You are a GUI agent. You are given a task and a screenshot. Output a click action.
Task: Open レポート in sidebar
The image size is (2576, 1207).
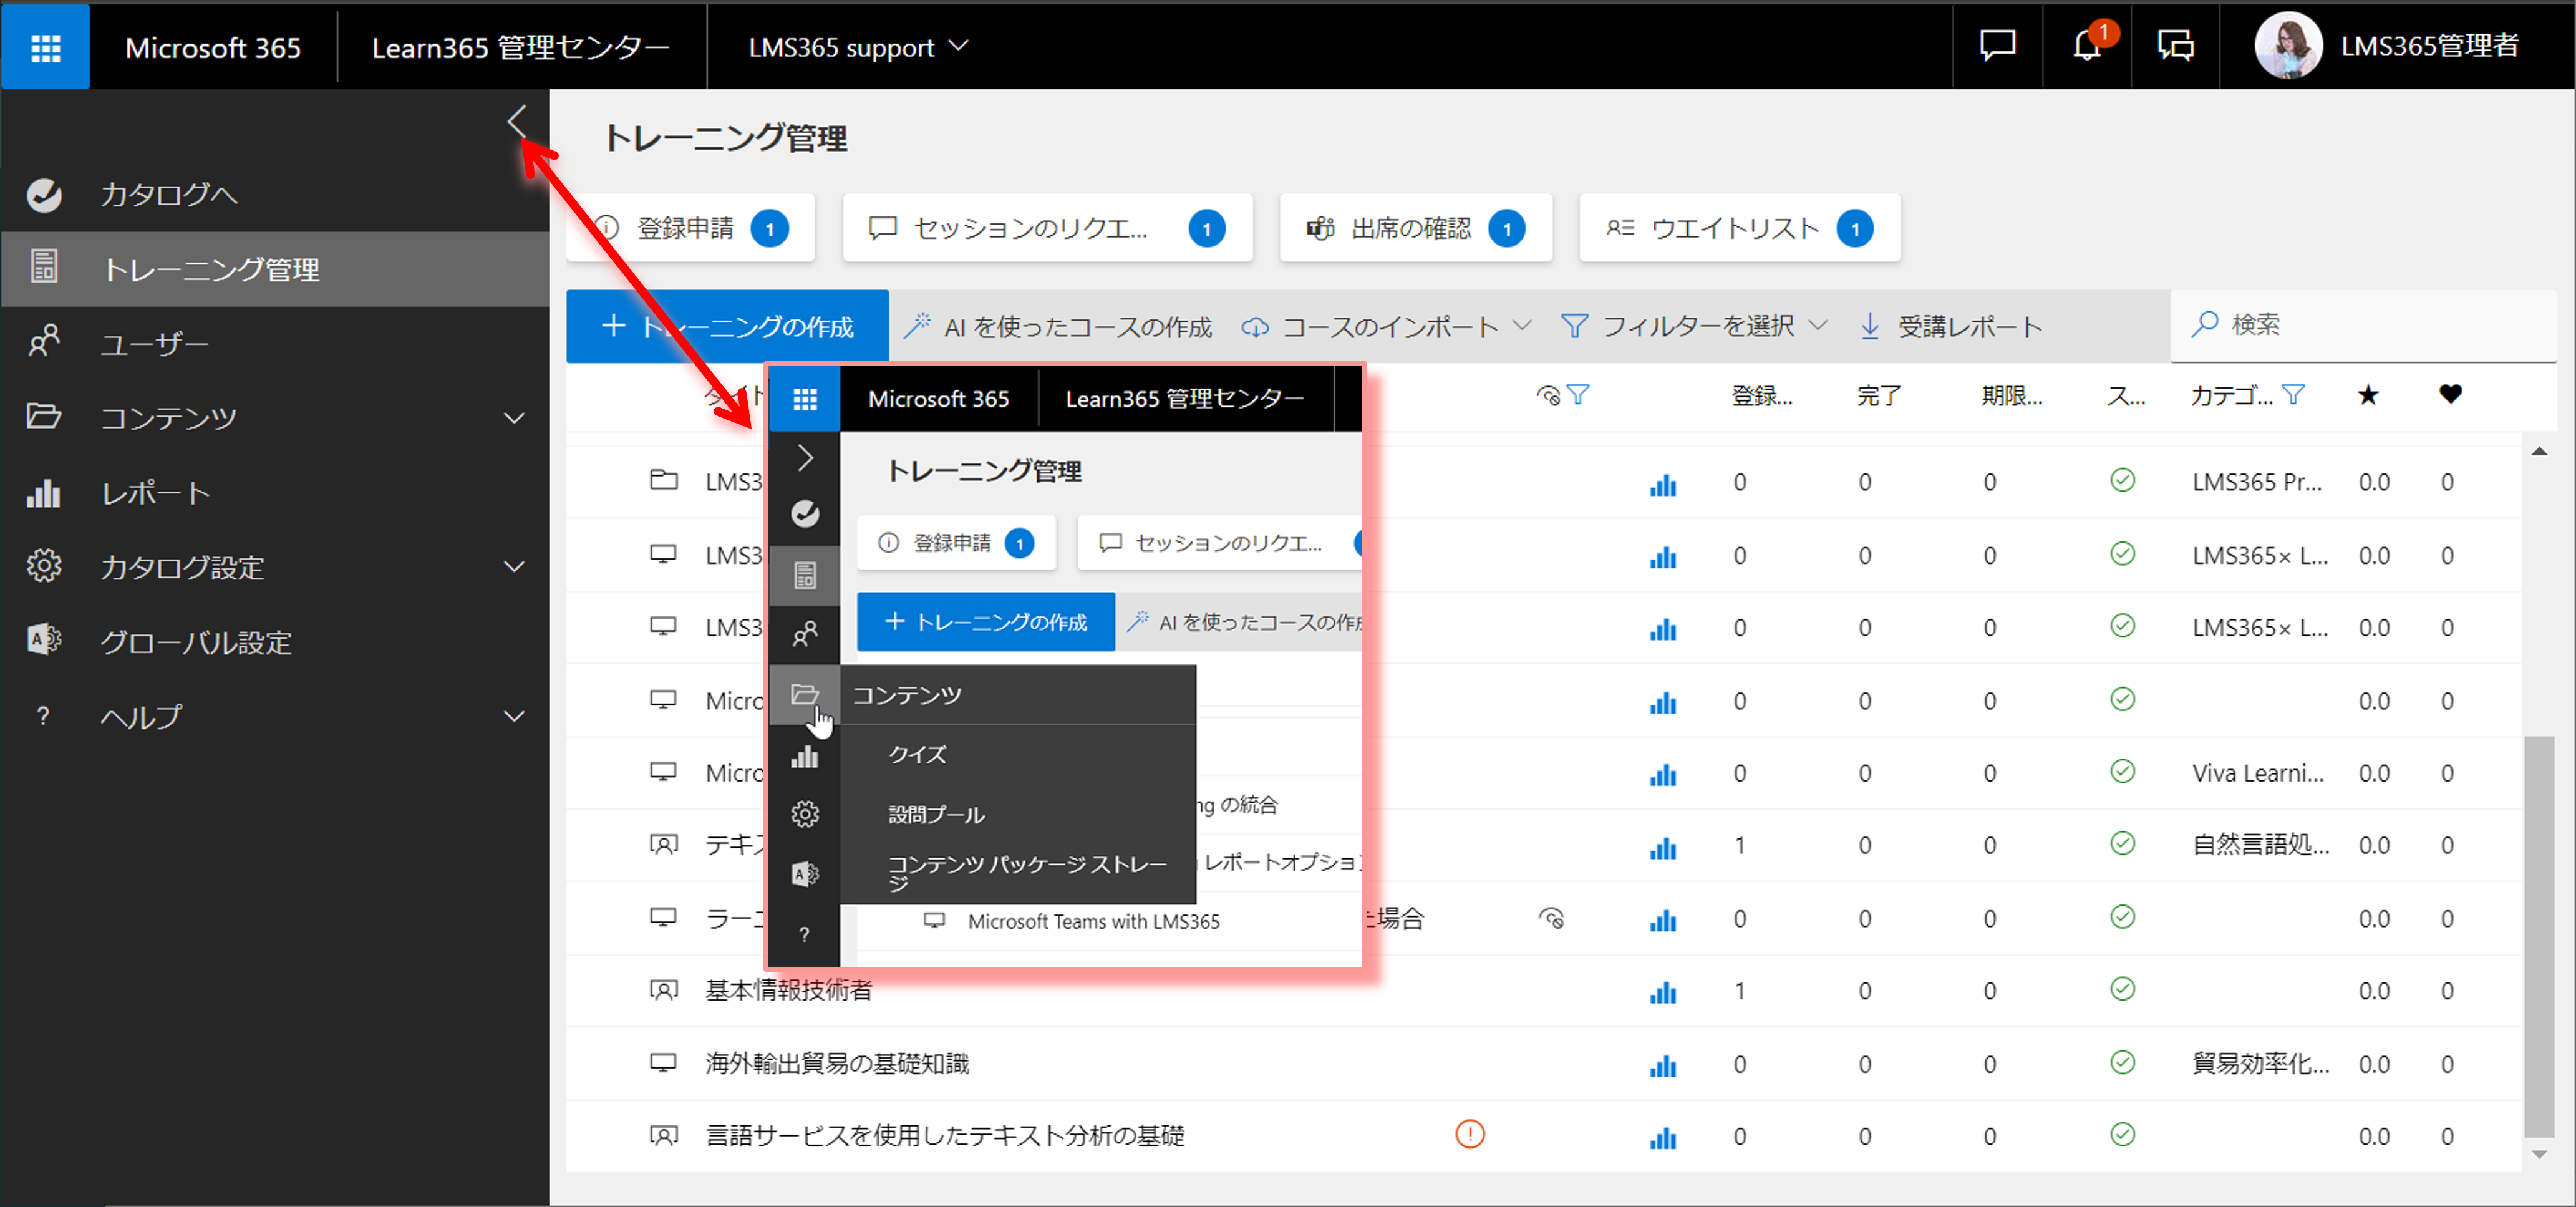click(x=275, y=492)
